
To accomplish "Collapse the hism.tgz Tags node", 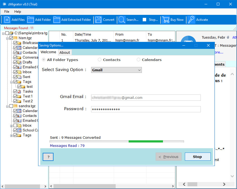I will (x=11, y=82).
